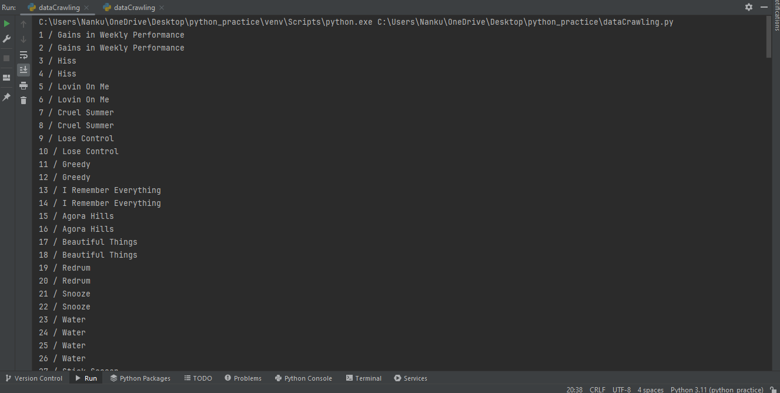This screenshot has height=393, width=780.
Task: Open the Terminal tool window
Action: (x=363, y=378)
